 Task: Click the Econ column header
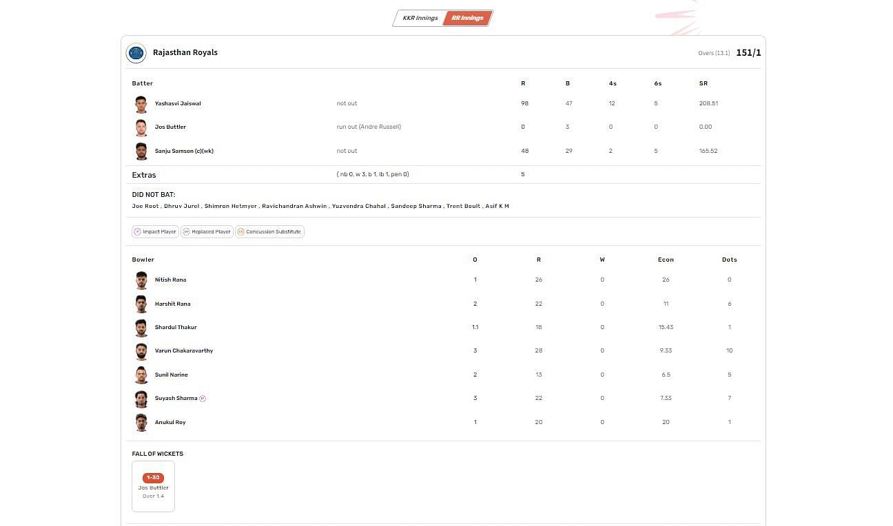(x=666, y=260)
